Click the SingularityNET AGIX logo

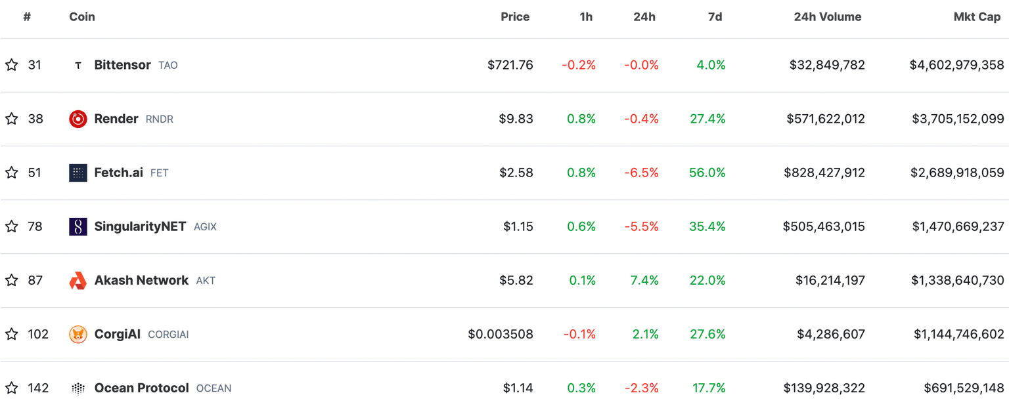[78, 226]
